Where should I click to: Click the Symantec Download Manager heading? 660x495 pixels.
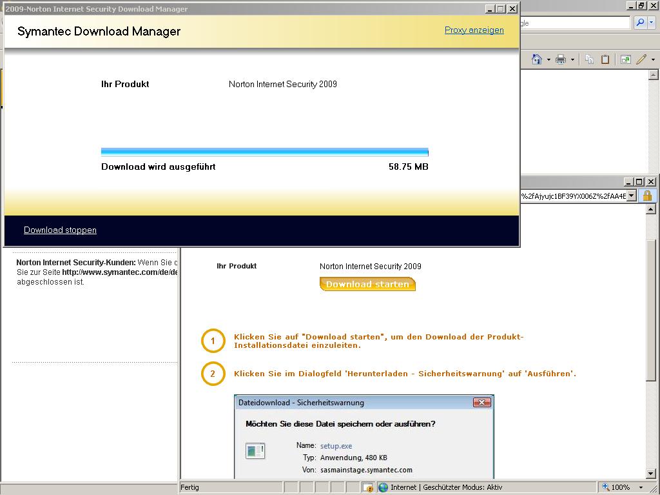pyautogui.click(x=99, y=31)
